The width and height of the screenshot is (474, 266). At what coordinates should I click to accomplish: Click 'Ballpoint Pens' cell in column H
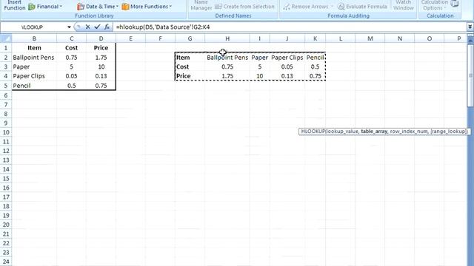pyautogui.click(x=227, y=58)
